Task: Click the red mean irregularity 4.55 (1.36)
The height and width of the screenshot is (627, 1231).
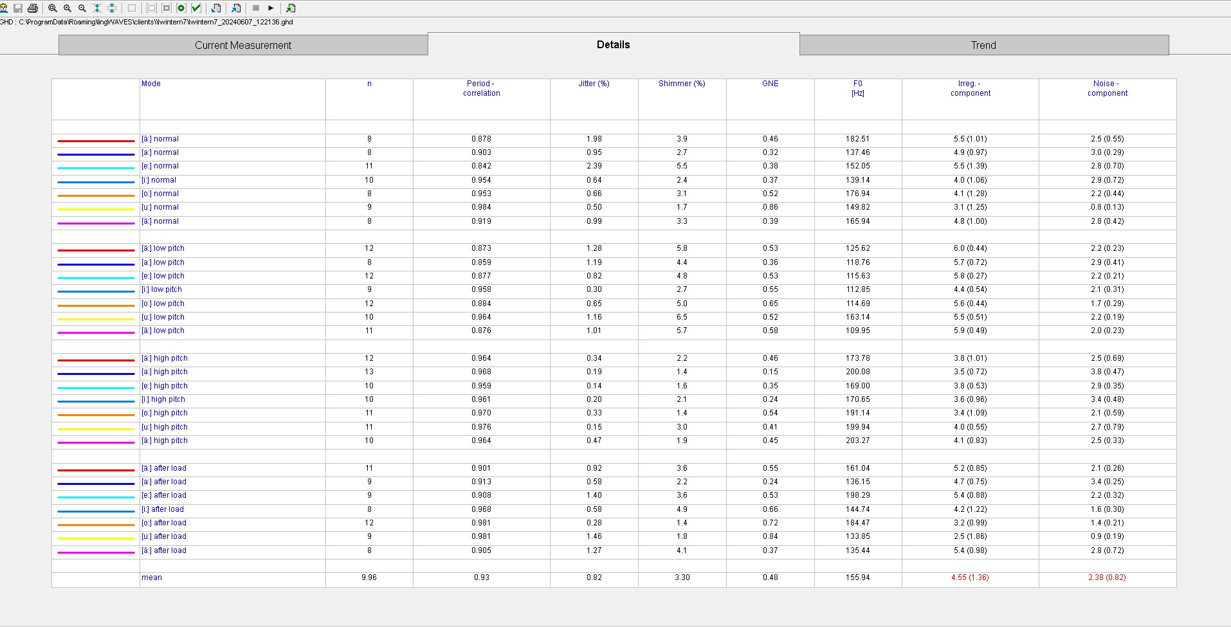Action: coord(971,577)
